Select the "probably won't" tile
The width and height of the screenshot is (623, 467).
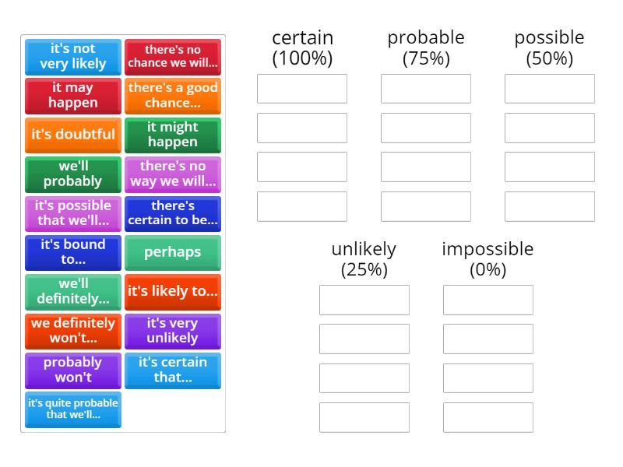click(72, 370)
